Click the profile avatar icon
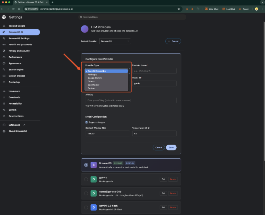The image size is (265, 215). 256,9
